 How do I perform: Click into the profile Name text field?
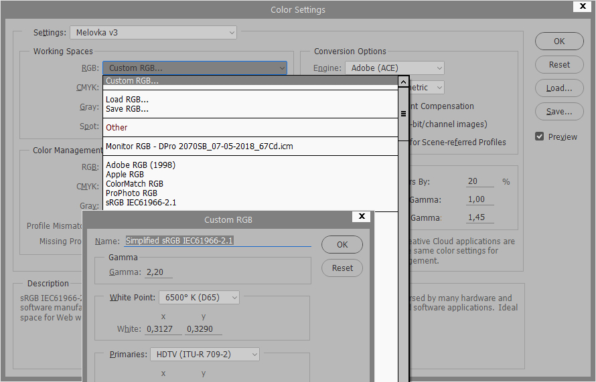click(218, 241)
